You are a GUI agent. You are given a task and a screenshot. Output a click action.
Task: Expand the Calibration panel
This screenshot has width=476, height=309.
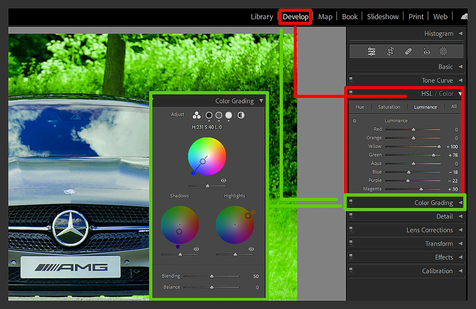(x=461, y=271)
